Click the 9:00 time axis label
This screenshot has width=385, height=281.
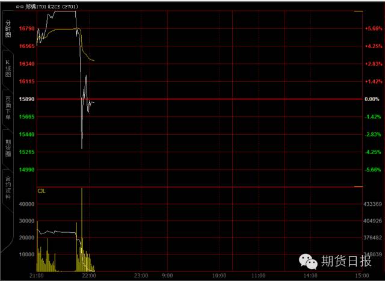click(x=167, y=276)
